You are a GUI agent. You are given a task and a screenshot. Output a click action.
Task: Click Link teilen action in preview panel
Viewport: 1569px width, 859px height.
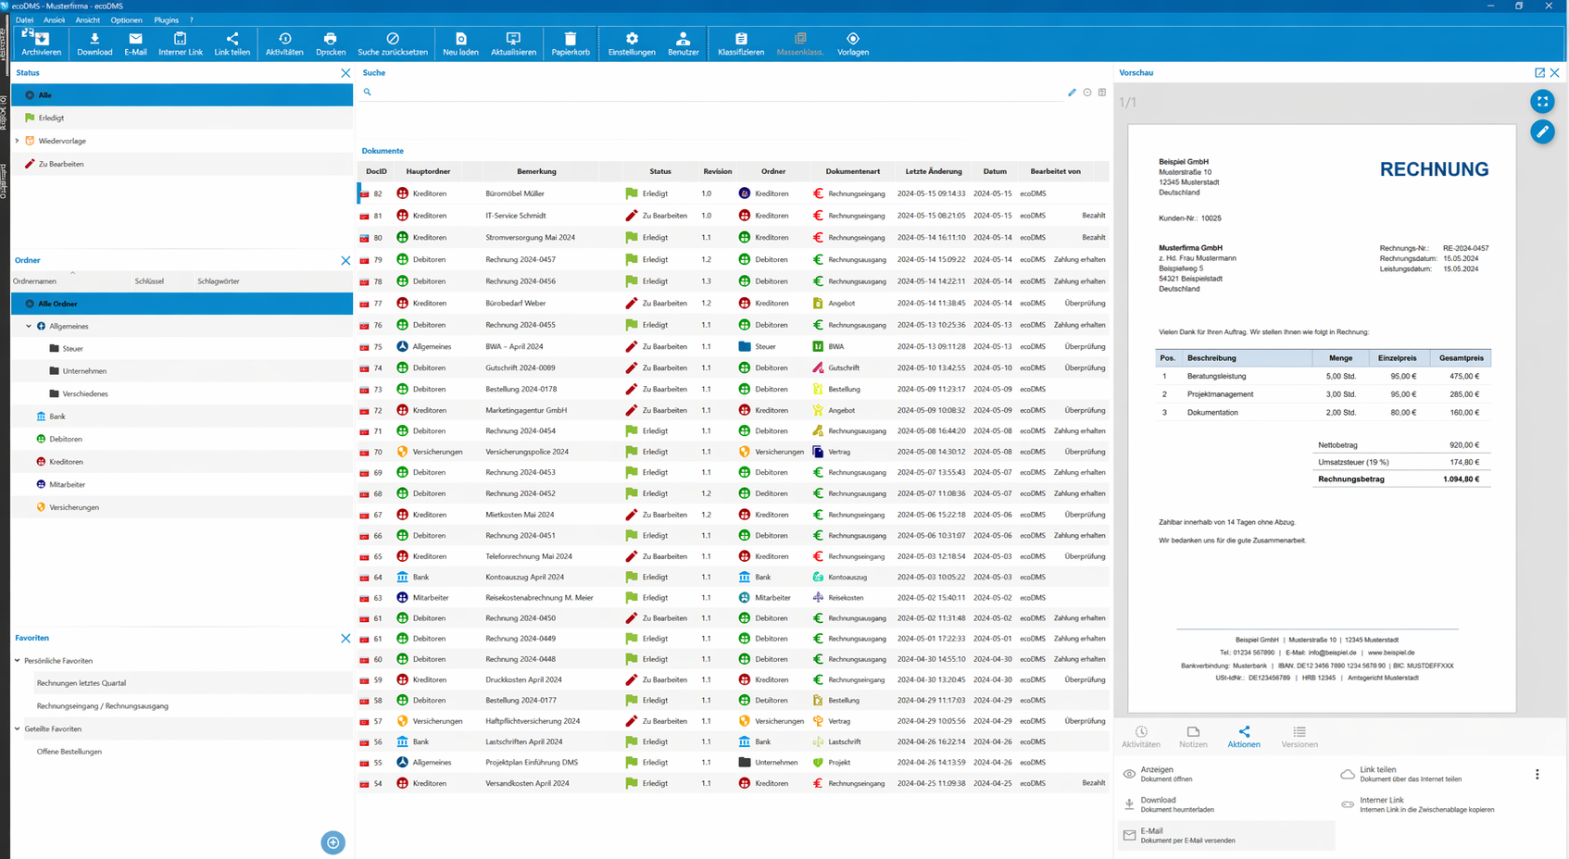coord(1377,774)
